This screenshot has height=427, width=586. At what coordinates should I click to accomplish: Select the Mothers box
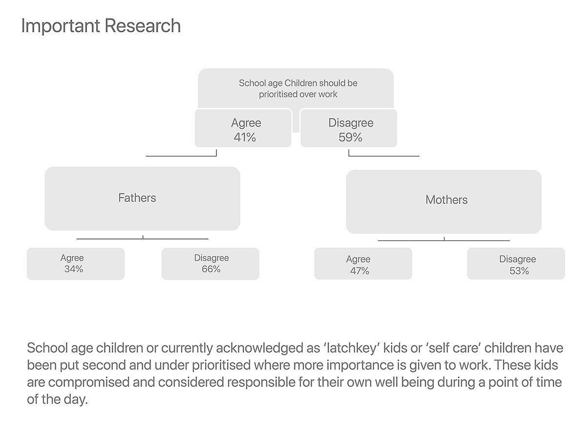[x=443, y=200]
